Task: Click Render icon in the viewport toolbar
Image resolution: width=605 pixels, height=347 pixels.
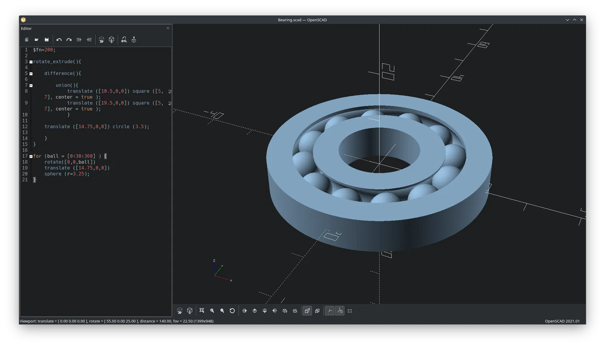Action: pyautogui.click(x=190, y=311)
